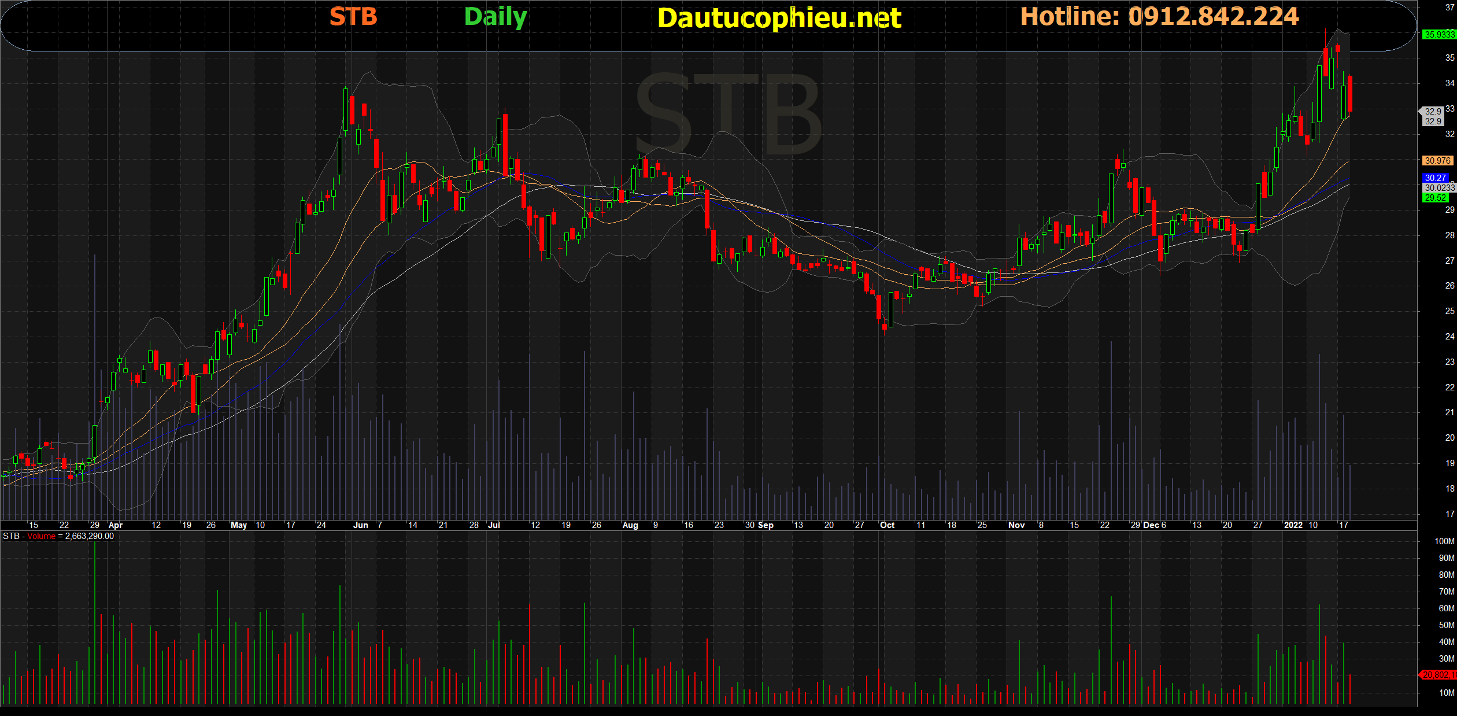Click the 37 level on price scale

point(1449,7)
